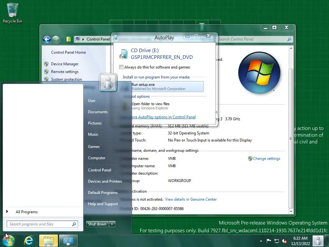
Task: Open System protection link
Action: point(66,79)
